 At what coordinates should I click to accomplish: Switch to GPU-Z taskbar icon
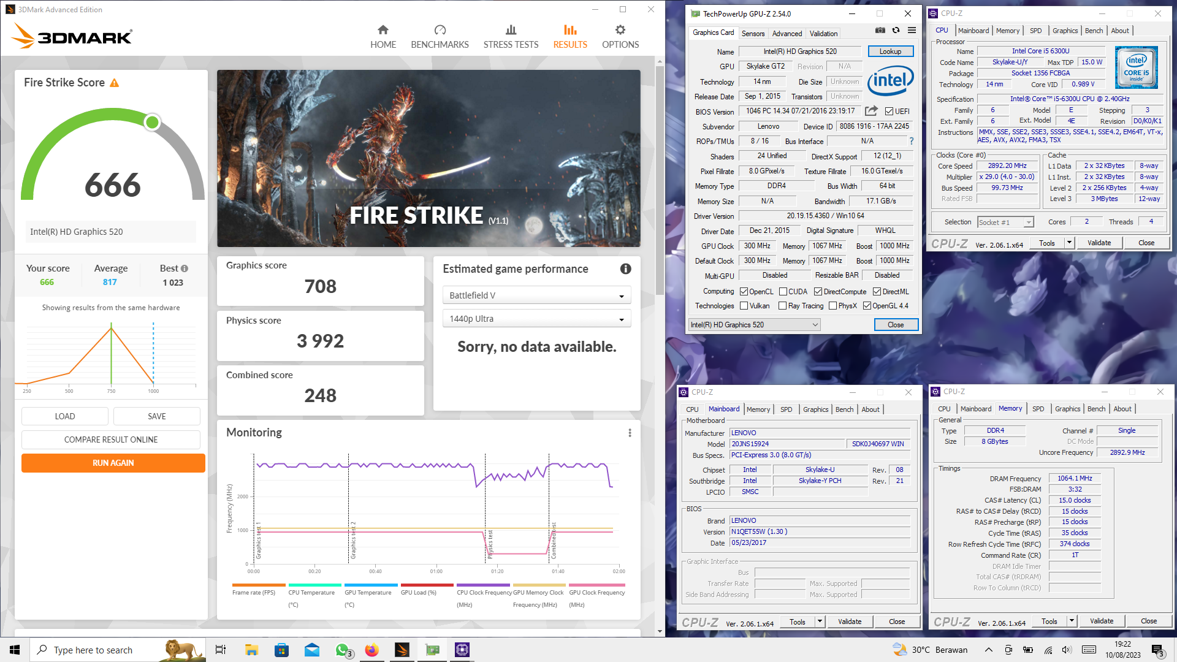point(432,650)
